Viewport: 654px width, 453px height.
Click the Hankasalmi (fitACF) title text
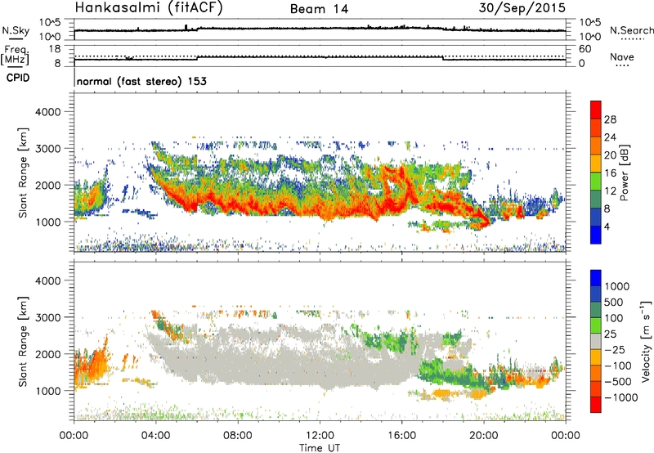[x=149, y=7]
